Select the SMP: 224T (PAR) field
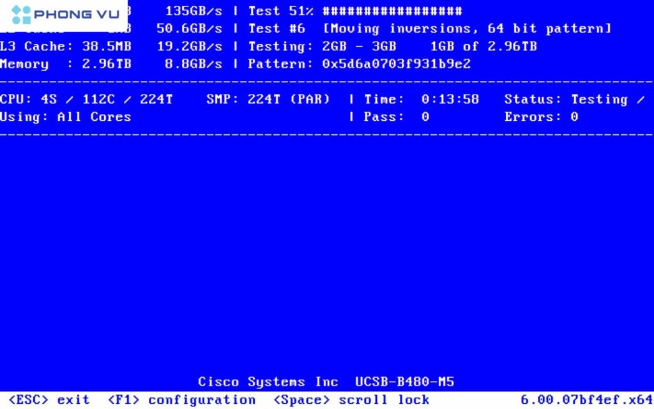 click(x=267, y=99)
